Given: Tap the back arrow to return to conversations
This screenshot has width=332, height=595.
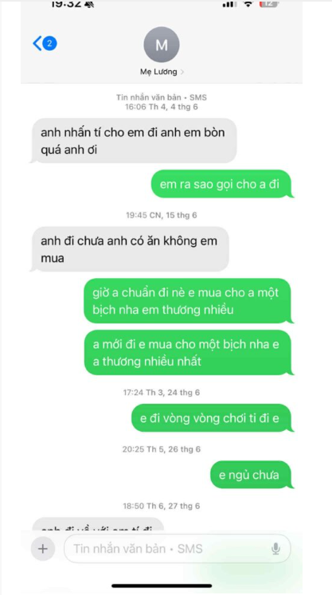Looking at the screenshot, I should point(37,43).
